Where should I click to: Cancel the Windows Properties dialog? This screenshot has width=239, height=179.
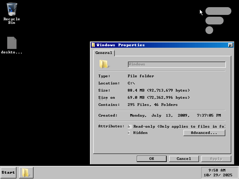click(x=184, y=159)
